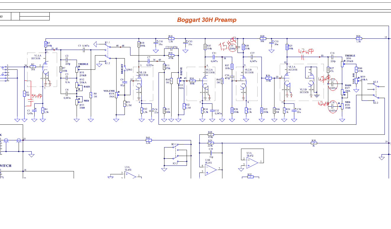Click the 'Boggart 30H Preamp' title
The height and width of the screenshot is (229, 391).
pos(207,20)
